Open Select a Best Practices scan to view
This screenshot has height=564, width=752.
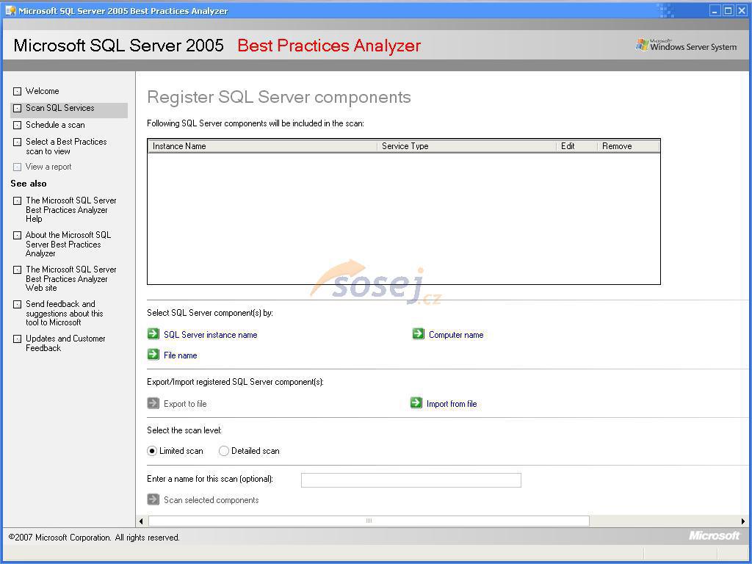click(66, 146)
